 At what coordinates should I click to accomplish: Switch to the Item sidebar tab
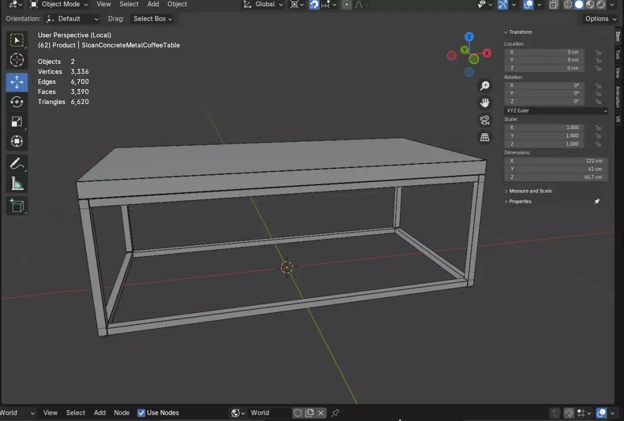click(618, 36)
